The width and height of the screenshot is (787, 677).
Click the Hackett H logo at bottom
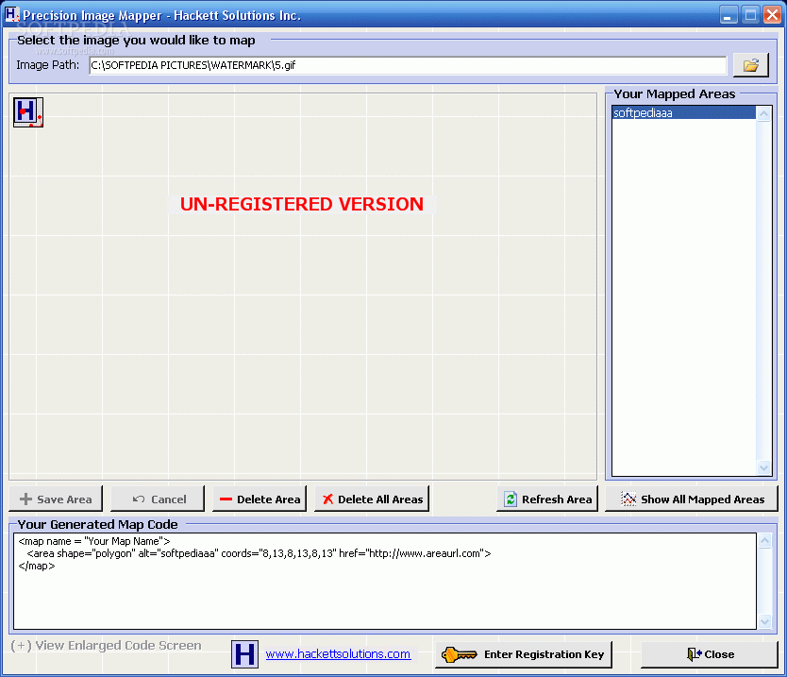245,654
